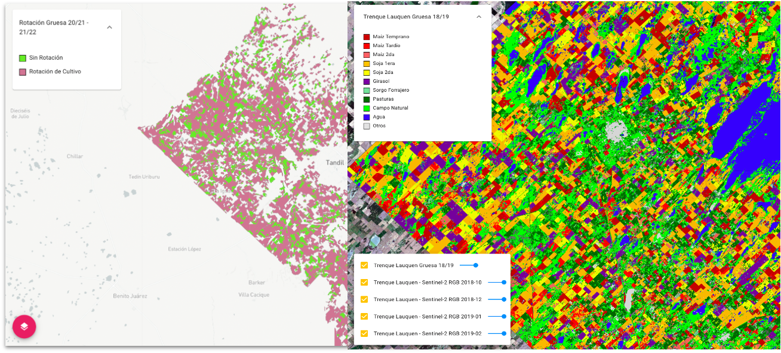
Task: Select the Maiz Temprano color swatch
Action: 366,36
